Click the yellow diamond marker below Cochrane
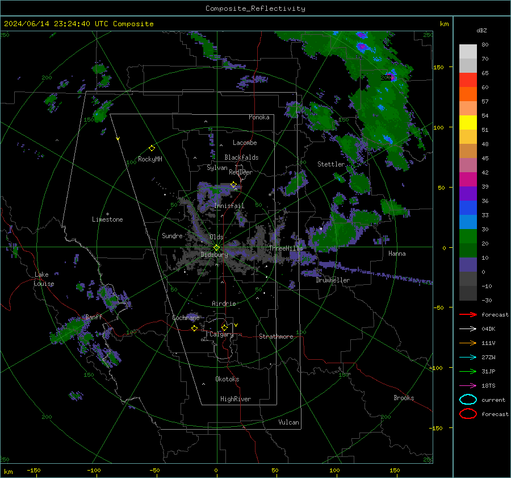511x478 pixels. (x=194, y=329)
